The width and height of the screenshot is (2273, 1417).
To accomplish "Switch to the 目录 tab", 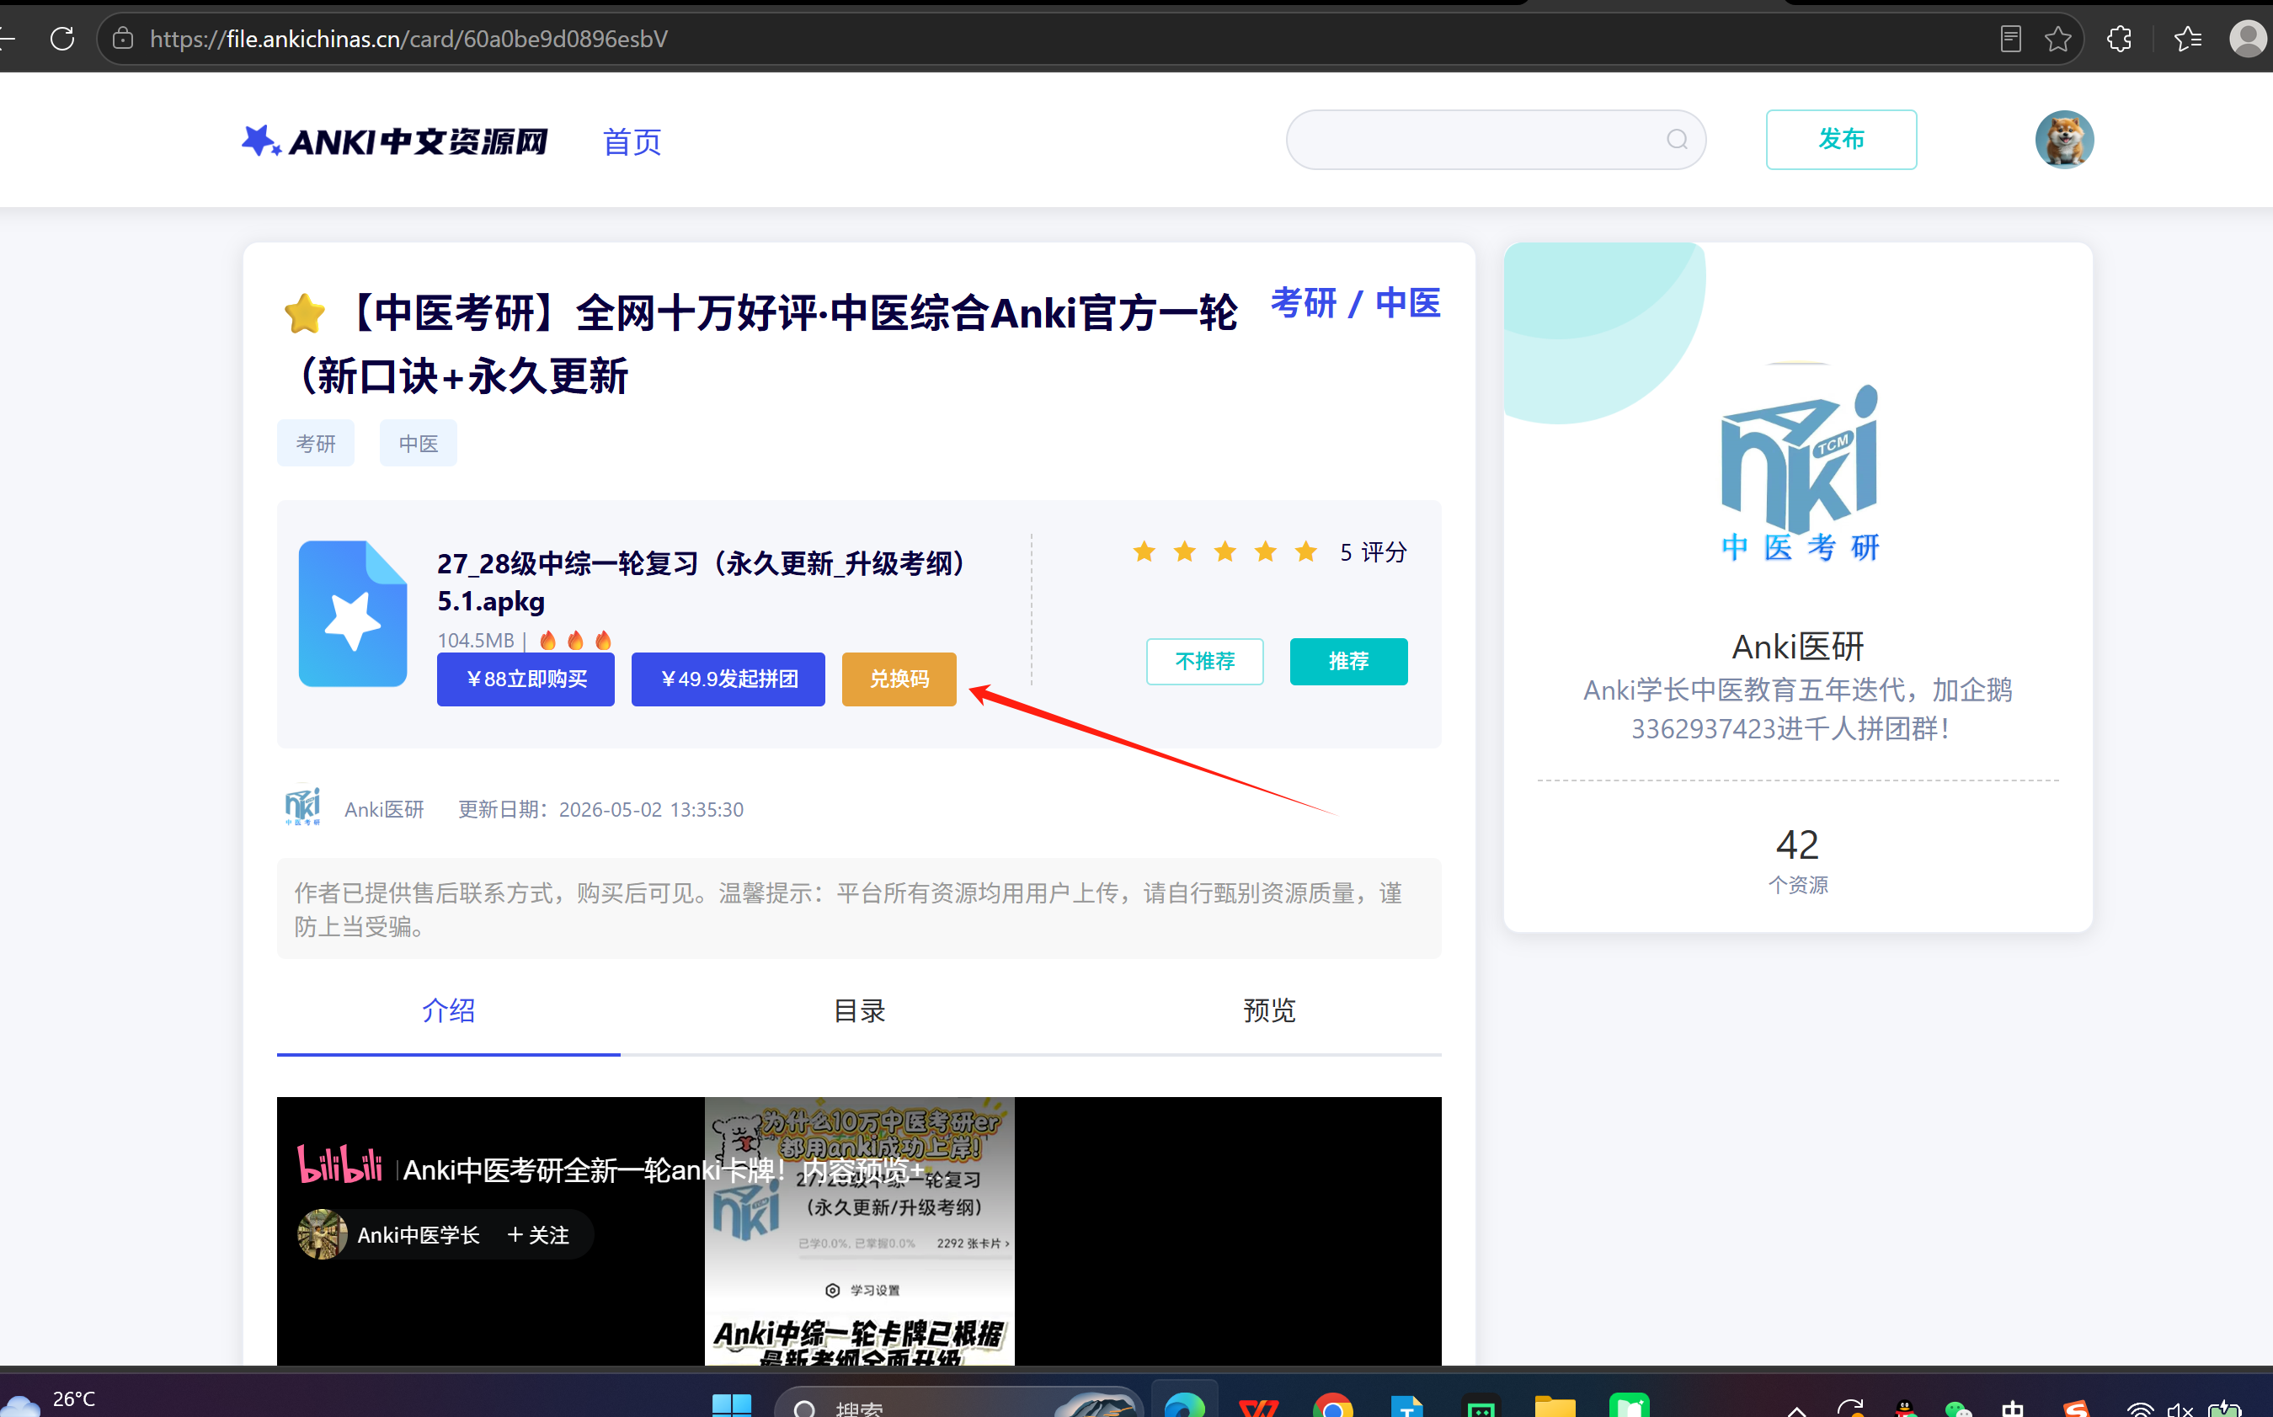I will pos(860,1010).
